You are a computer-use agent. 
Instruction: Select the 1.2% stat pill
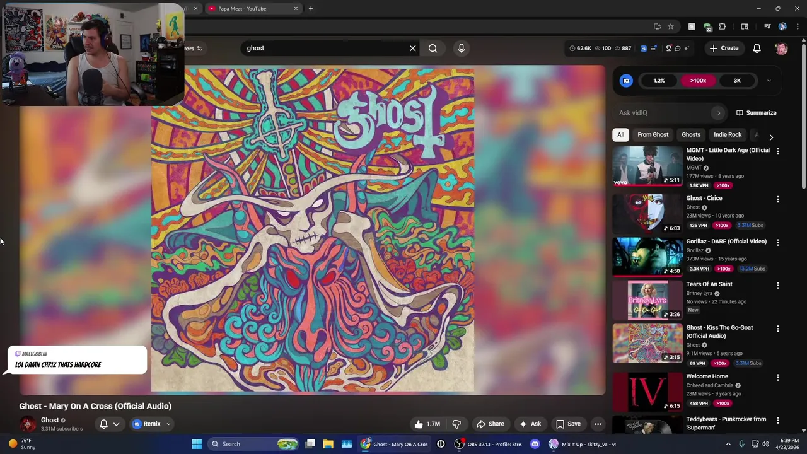[659, 81]
